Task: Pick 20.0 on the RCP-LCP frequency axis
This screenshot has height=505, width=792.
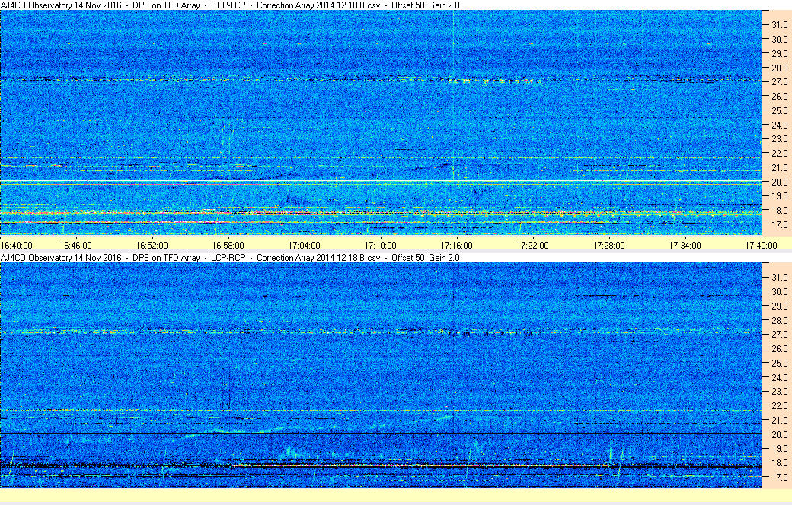Action: point(779,182)
